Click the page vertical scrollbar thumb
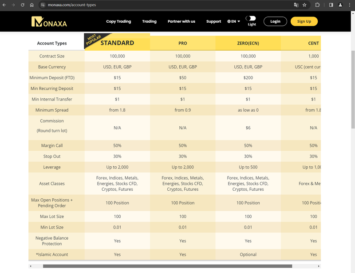 pyautogui.click(x=353, y=90)
